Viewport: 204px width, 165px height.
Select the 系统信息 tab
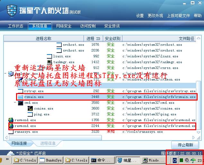click(x=40, y=26)
